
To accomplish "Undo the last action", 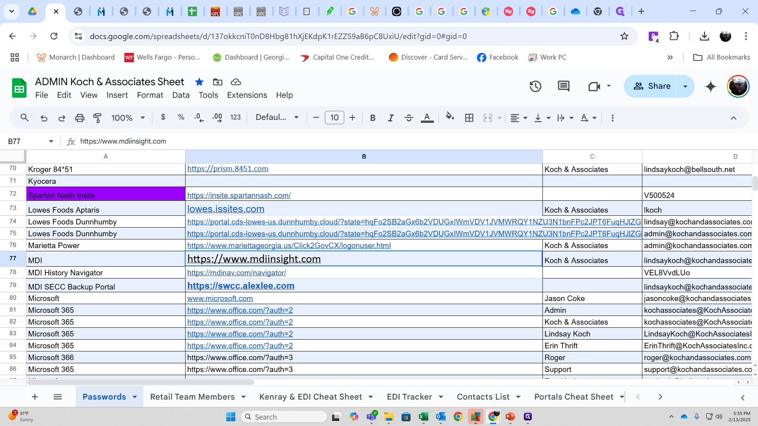I will [44, 118].
